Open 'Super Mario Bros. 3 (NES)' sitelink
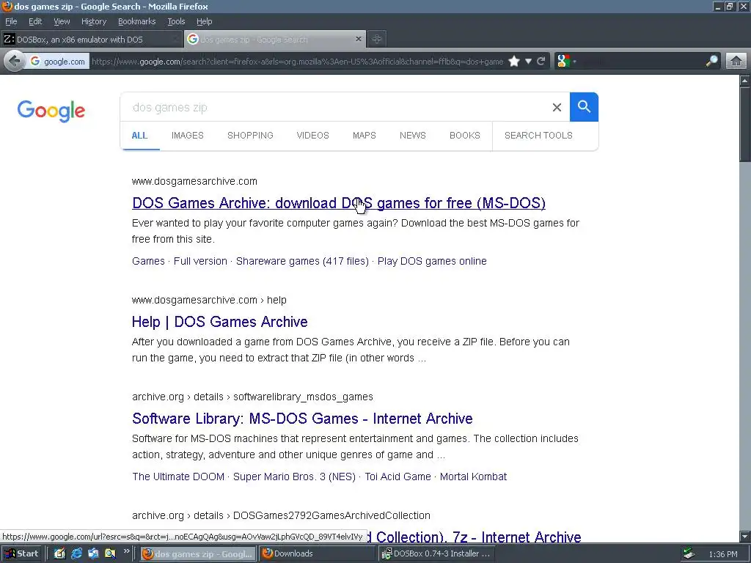 click(295, 476)
